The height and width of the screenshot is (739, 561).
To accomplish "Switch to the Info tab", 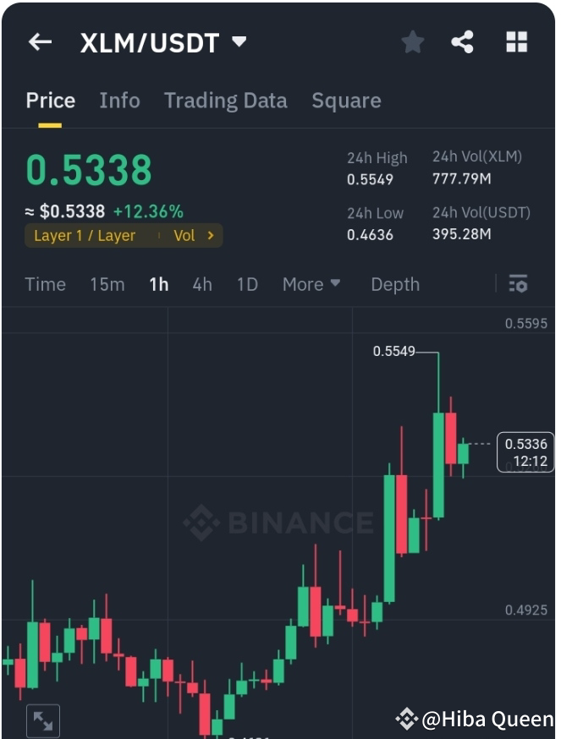I will 119,101.
